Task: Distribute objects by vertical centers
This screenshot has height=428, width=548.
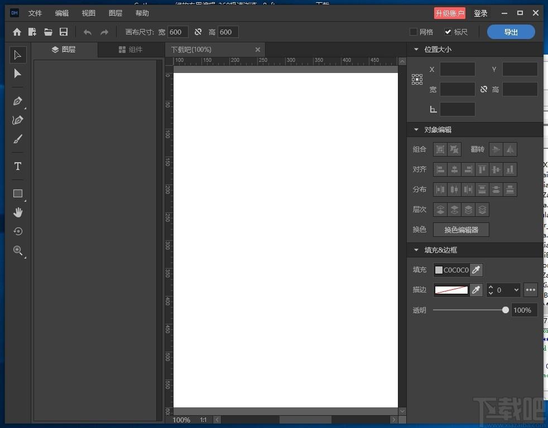Action: (496, 189)
